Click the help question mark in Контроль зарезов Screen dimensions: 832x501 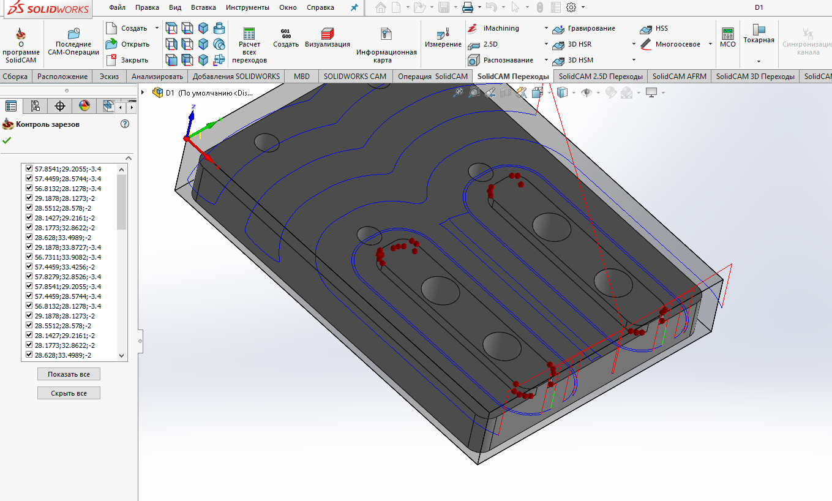coord(125,124)
